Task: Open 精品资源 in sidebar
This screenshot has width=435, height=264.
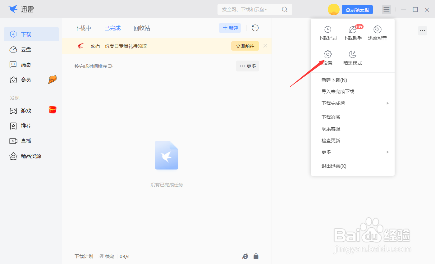Action: point(31,156)
